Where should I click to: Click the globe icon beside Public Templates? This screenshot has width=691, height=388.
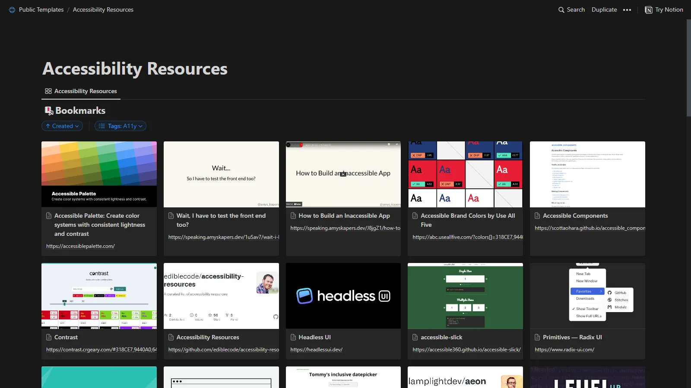12,10
